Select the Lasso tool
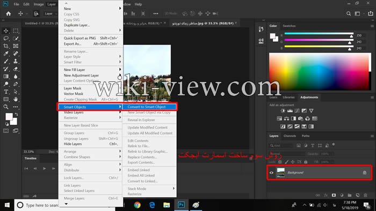 pyautogui.click(x=6, y=38)
